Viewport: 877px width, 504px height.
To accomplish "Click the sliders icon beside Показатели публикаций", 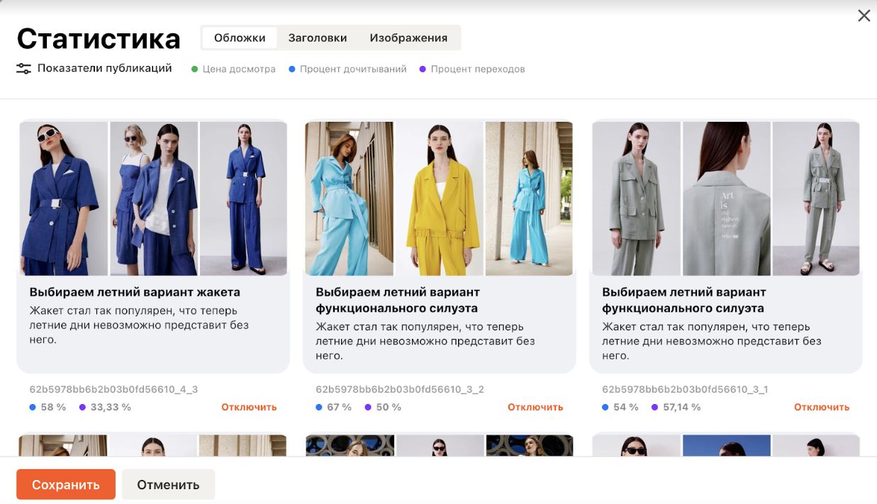I will pos(23,69).
